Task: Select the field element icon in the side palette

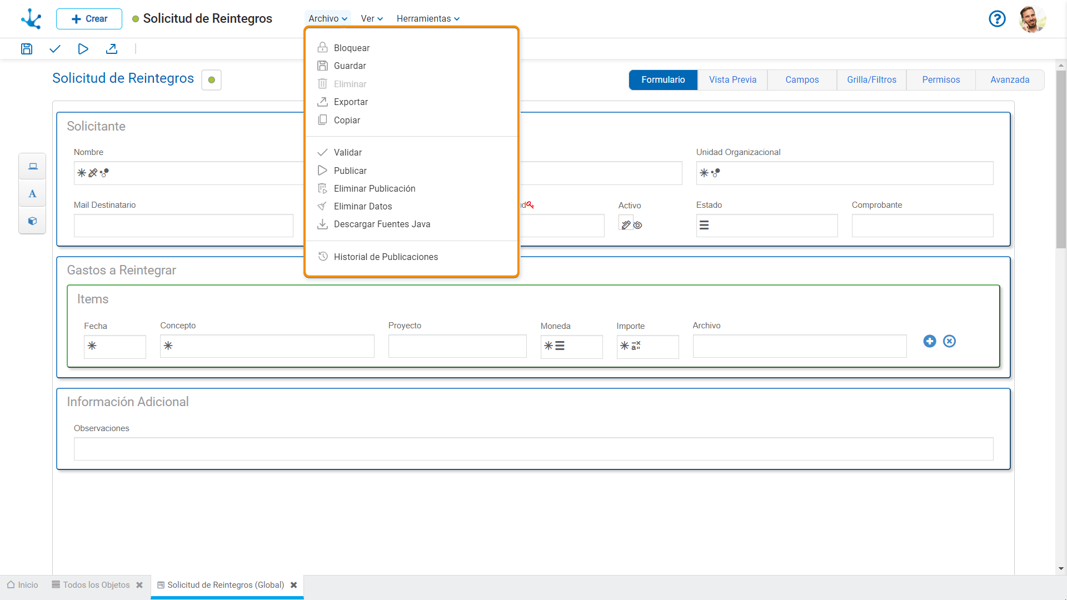Action: tap(33, 166)
